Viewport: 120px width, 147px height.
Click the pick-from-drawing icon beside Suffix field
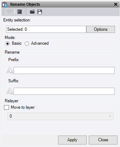coord(10,91)
